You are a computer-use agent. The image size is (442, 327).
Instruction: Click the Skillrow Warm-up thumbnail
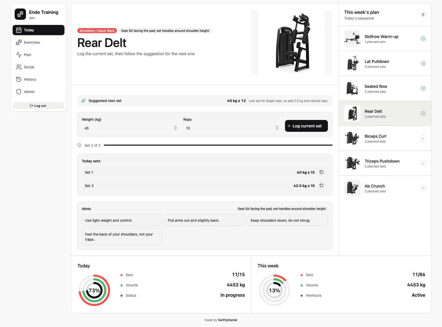point(352,39)
